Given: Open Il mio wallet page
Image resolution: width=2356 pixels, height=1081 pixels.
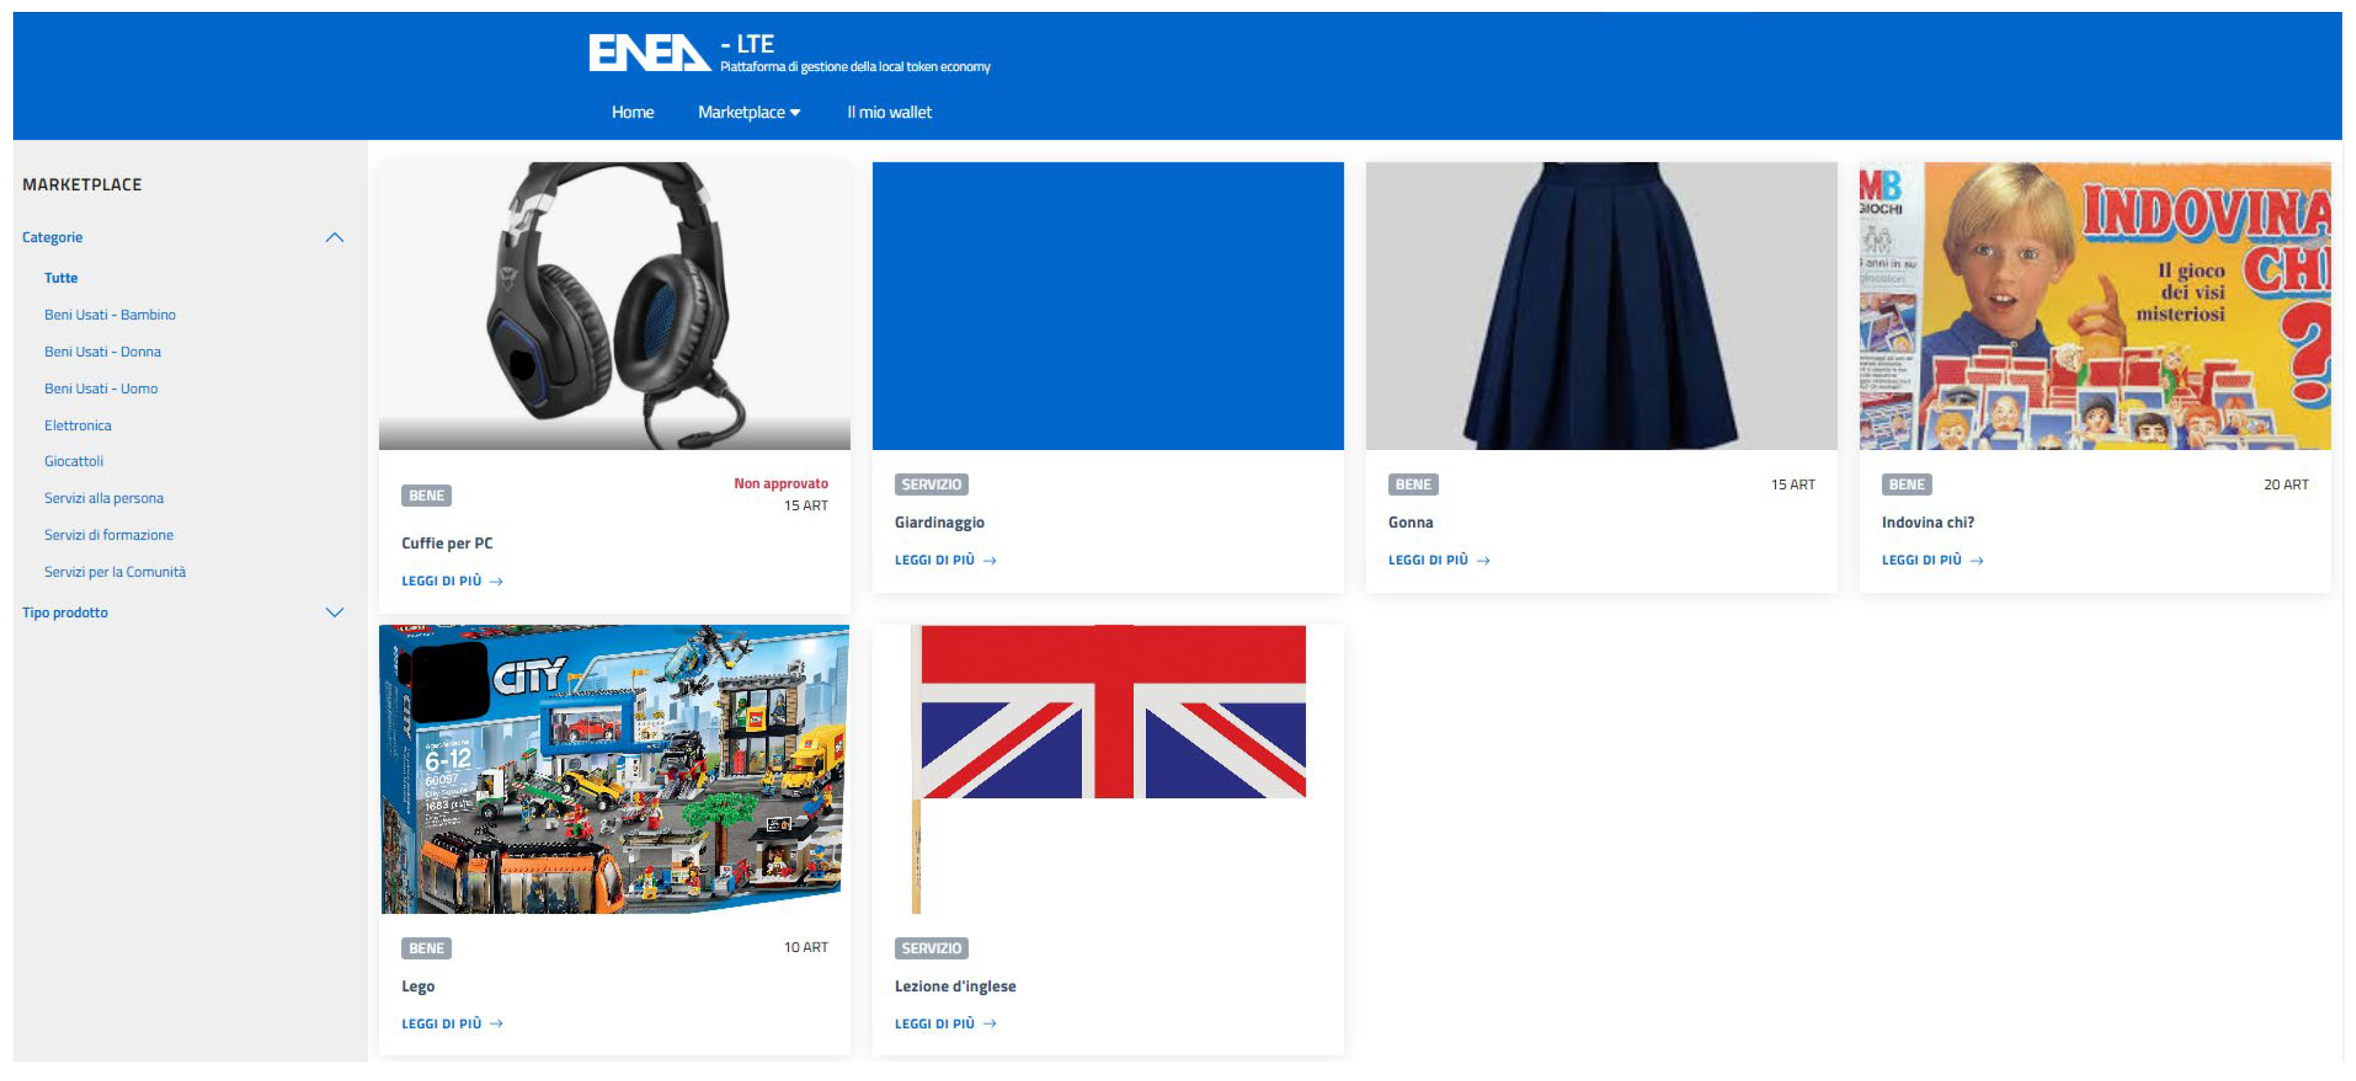Looking at the screenshot, I should (888, 112).
